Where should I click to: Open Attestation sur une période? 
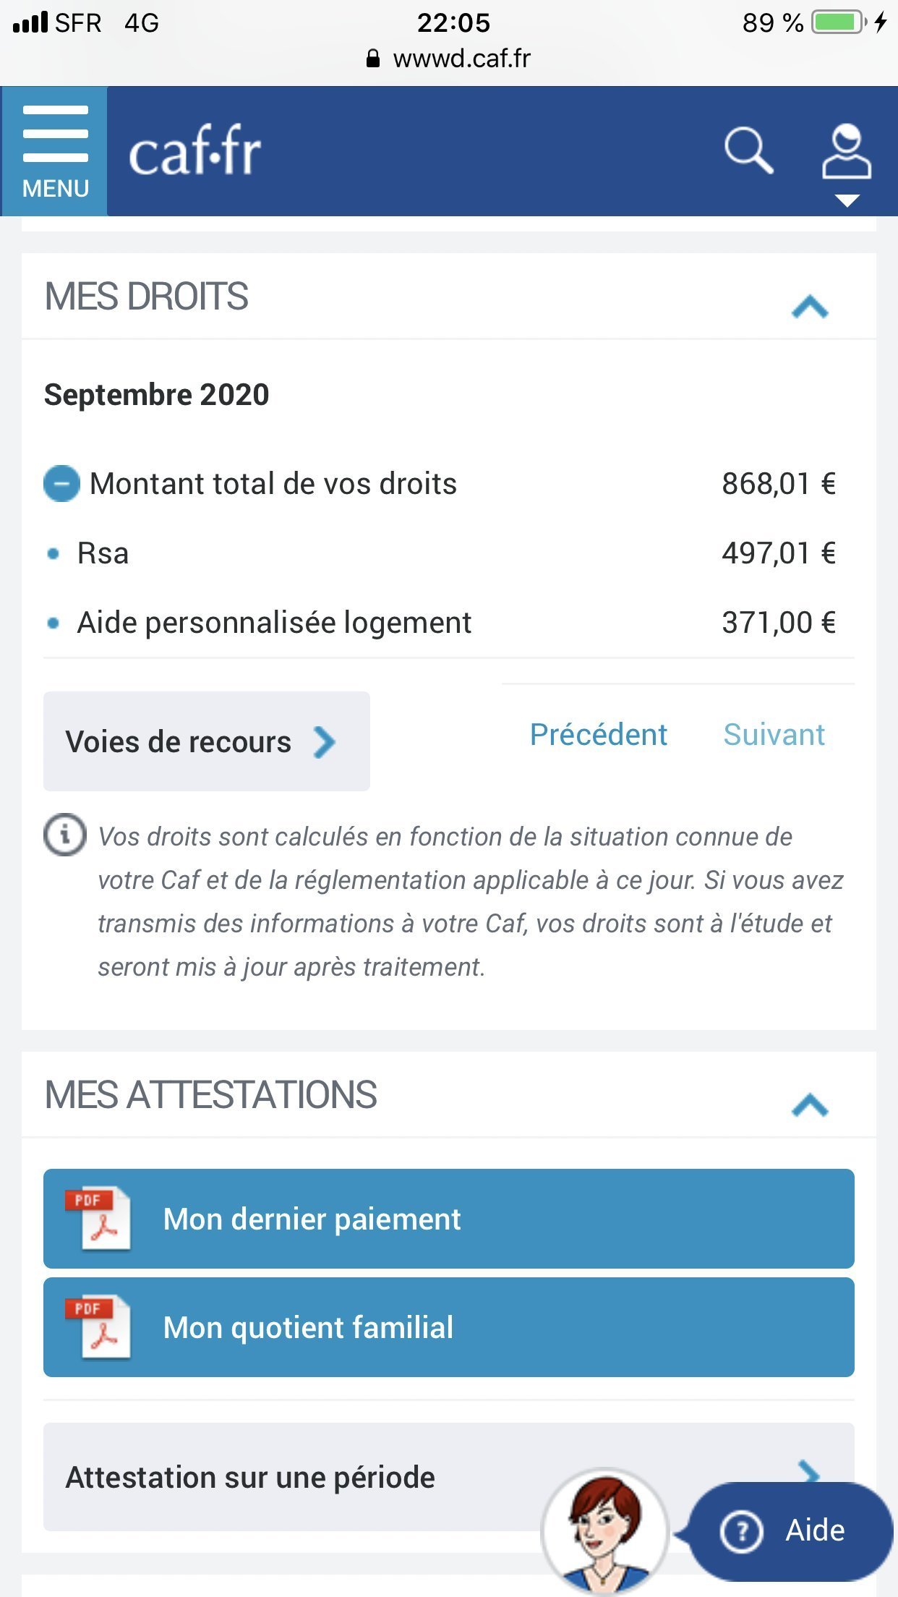click(289, 1477)
